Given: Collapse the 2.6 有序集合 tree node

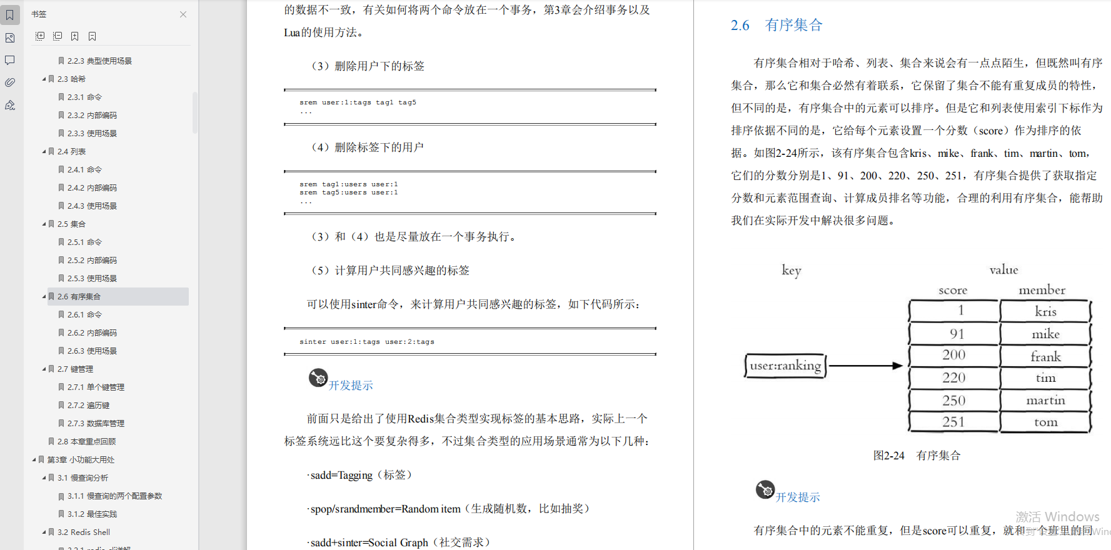Looking at the screenshot, I should [44, 297].
